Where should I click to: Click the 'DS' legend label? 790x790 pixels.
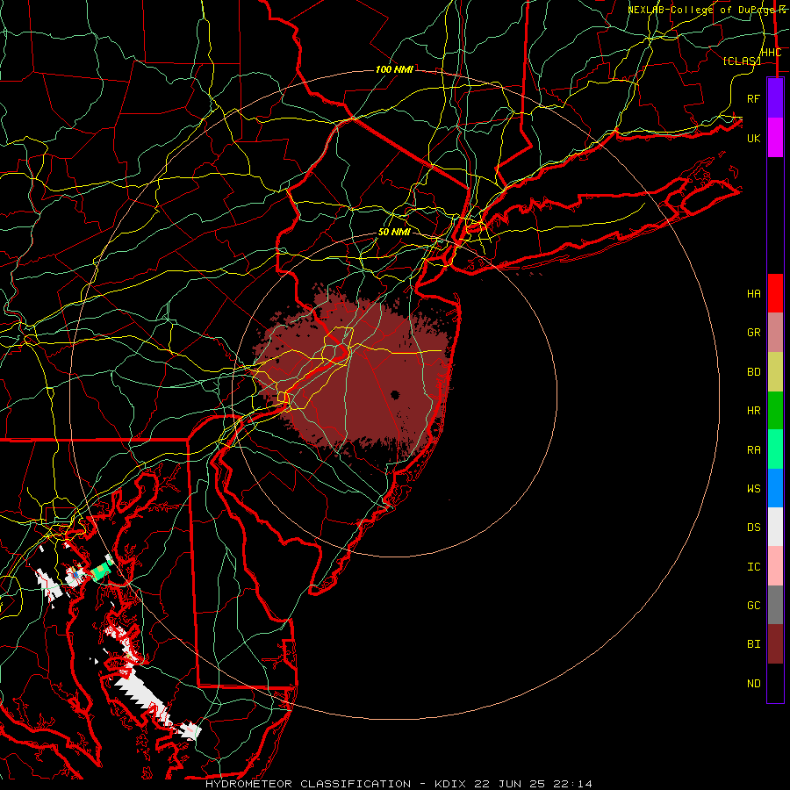754,527
